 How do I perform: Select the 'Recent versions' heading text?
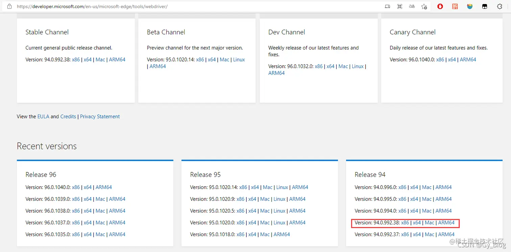[47, 146]
